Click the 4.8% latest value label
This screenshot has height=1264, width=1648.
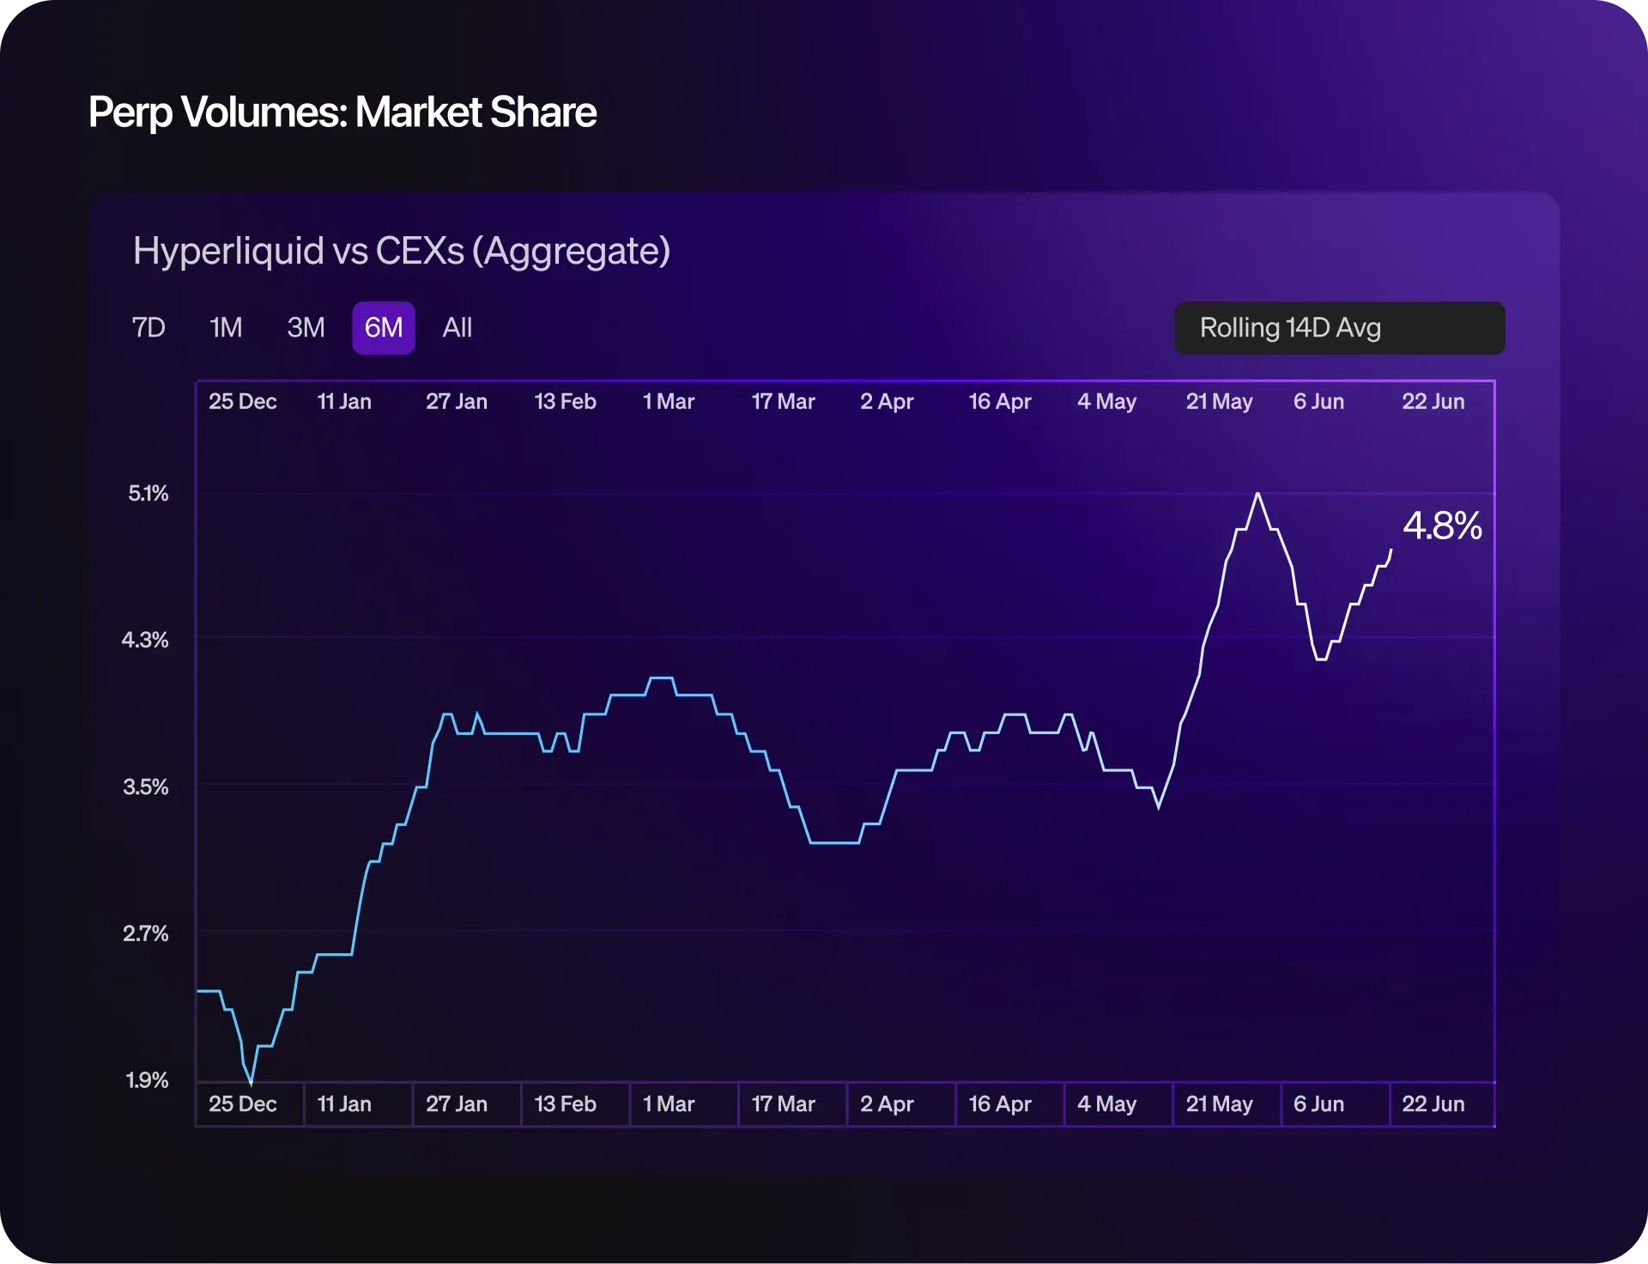1442,526
